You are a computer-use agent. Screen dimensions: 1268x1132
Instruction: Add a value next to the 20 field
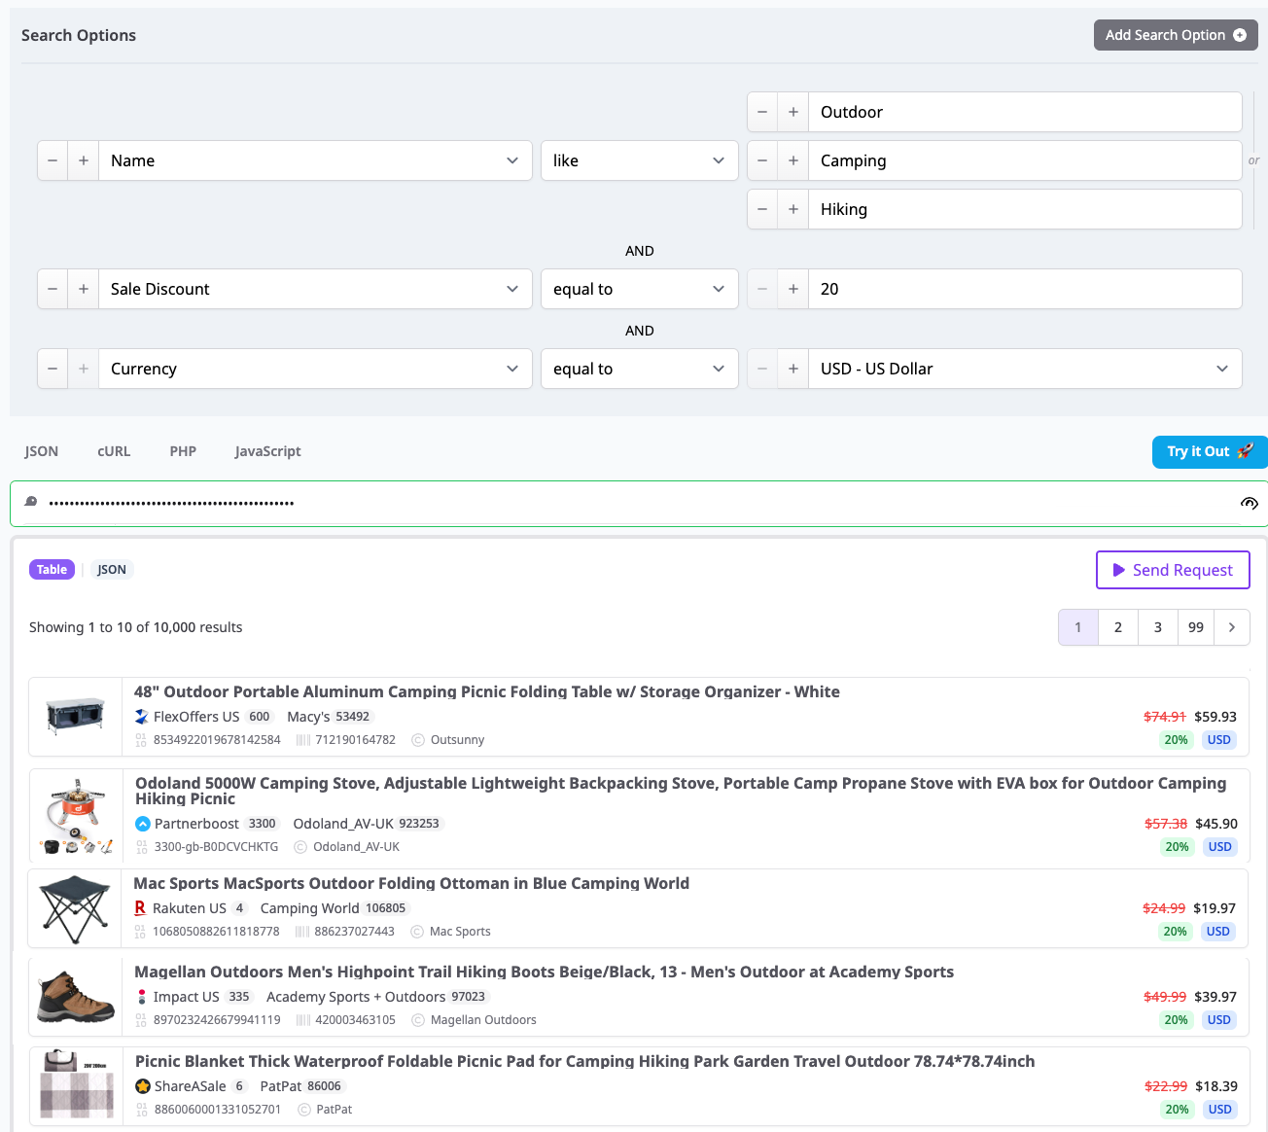click(793, 289)
